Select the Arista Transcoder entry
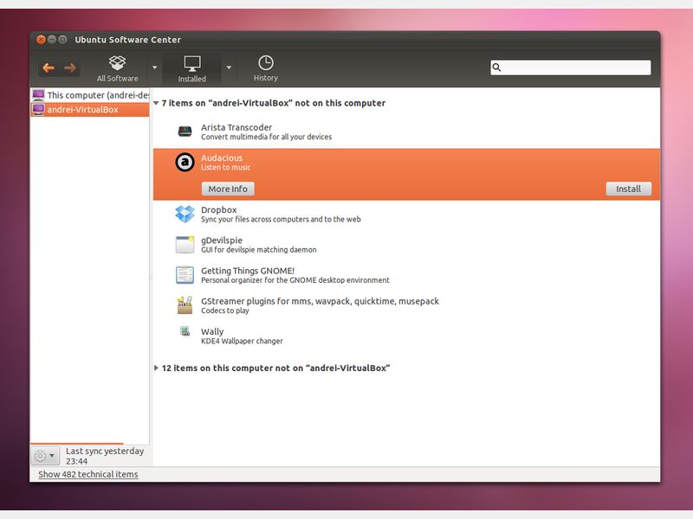 tap(406, 131)
